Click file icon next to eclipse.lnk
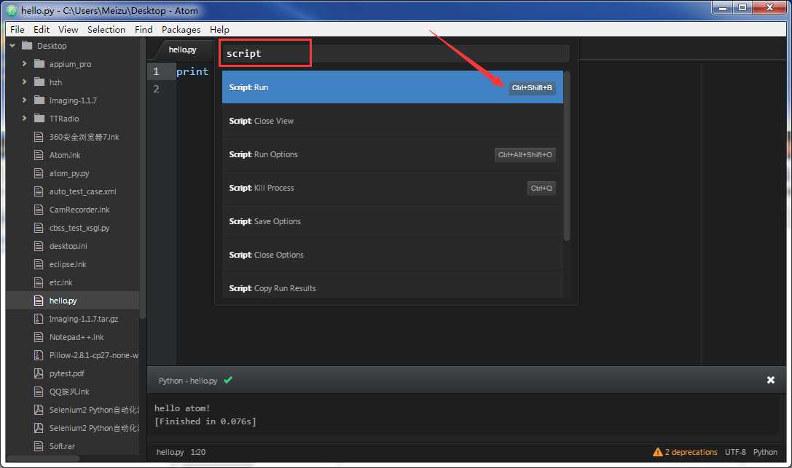 (39, 263)
